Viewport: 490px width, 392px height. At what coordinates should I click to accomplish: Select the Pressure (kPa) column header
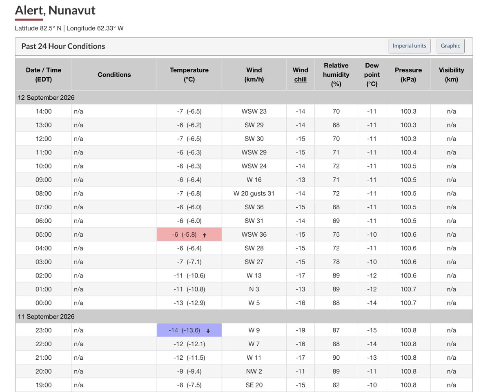coord(408,74)
